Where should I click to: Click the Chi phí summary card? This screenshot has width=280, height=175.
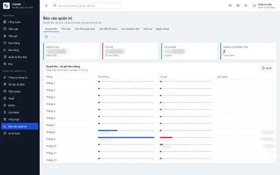[130, 51]
